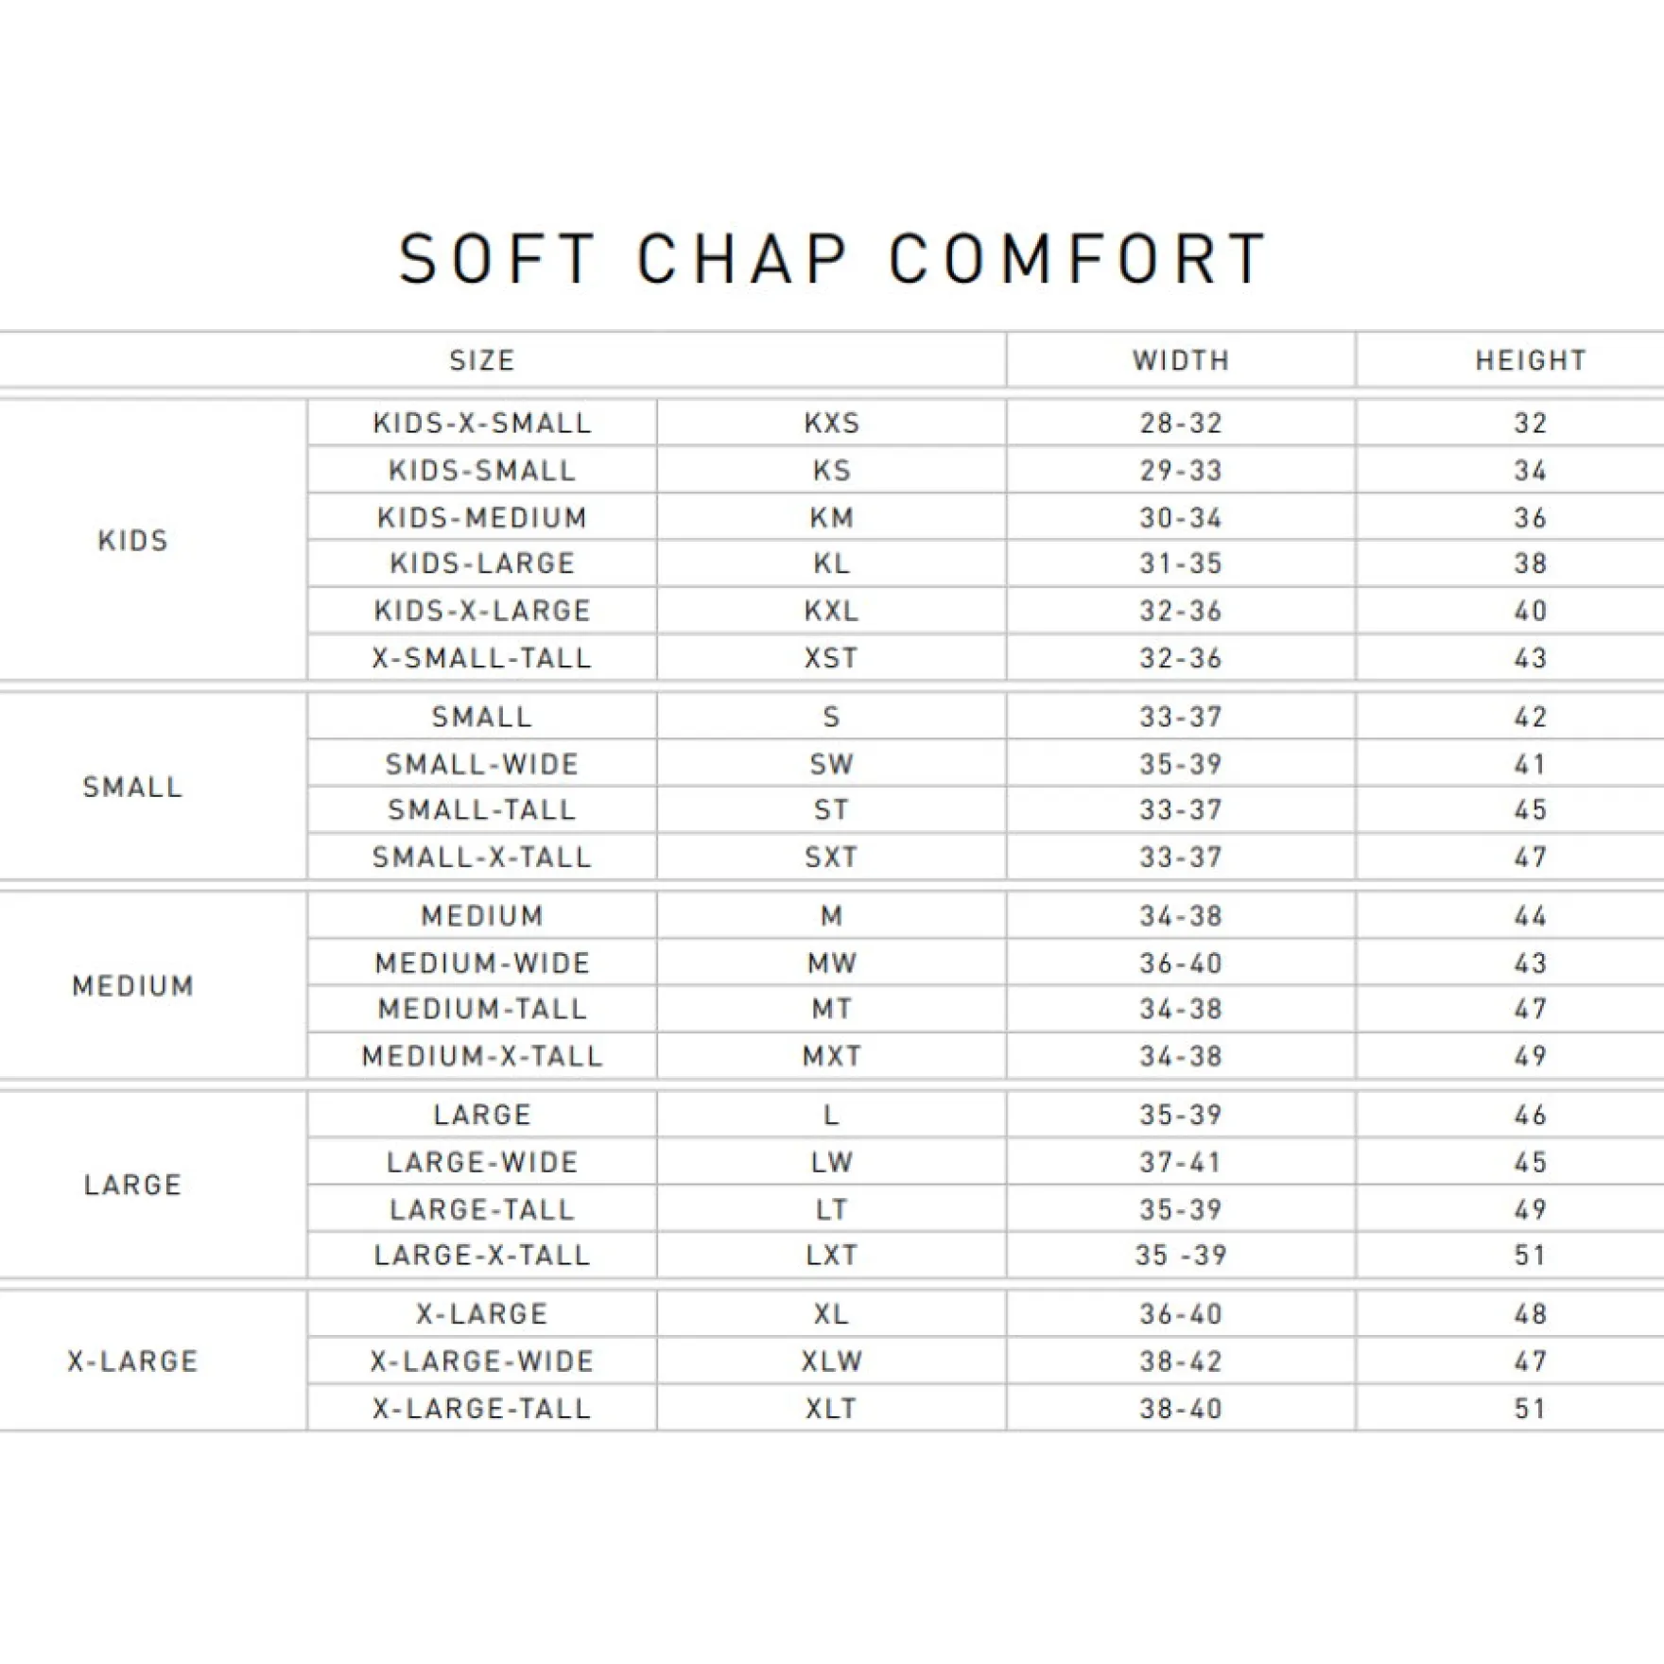Select the SW abbreviation cell
The width and height of the screenshot is (1664, 1664).
point(832,764)
